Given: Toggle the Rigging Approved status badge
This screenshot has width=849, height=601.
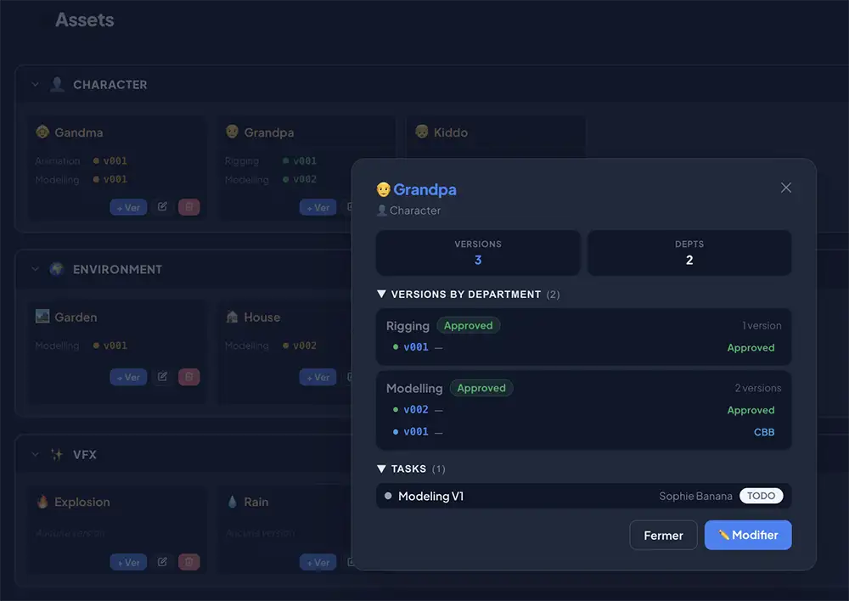Looking at the screenshot, I should pos(468,325).
